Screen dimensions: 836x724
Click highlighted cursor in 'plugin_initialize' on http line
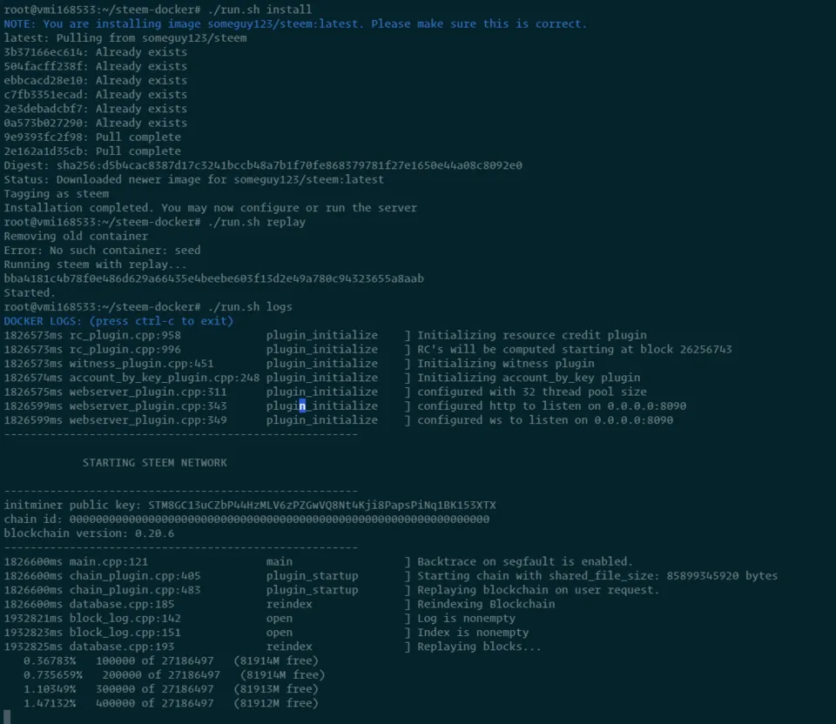point(302,406)
